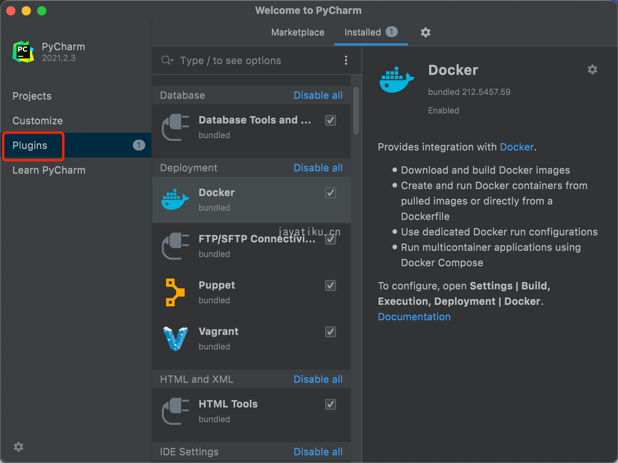The width and height of the screenshot is (618, 463).
Task: Click the Vagrant plugin icon
Action: pyautogui.click(x=175, y=339)
